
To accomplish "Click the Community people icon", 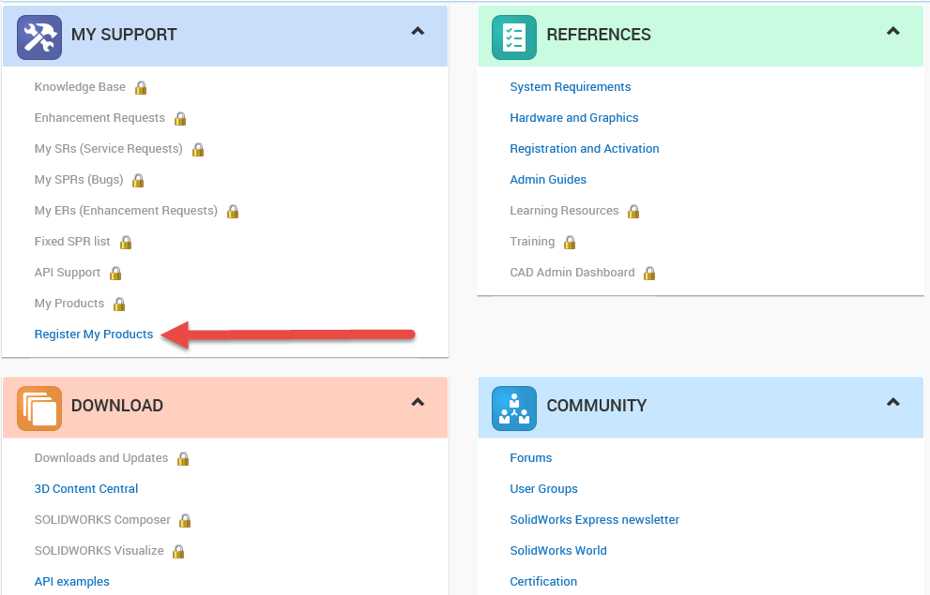I will 514,409.
